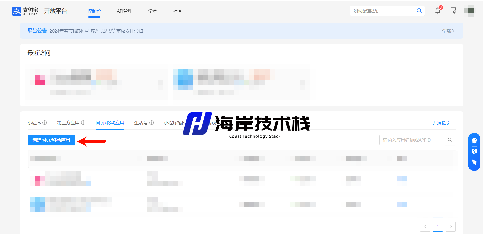Viewport: 483px width, 234px height.
Task: Open the planet assistant icon in floating sidebar
Action: (x=474, y=141)
